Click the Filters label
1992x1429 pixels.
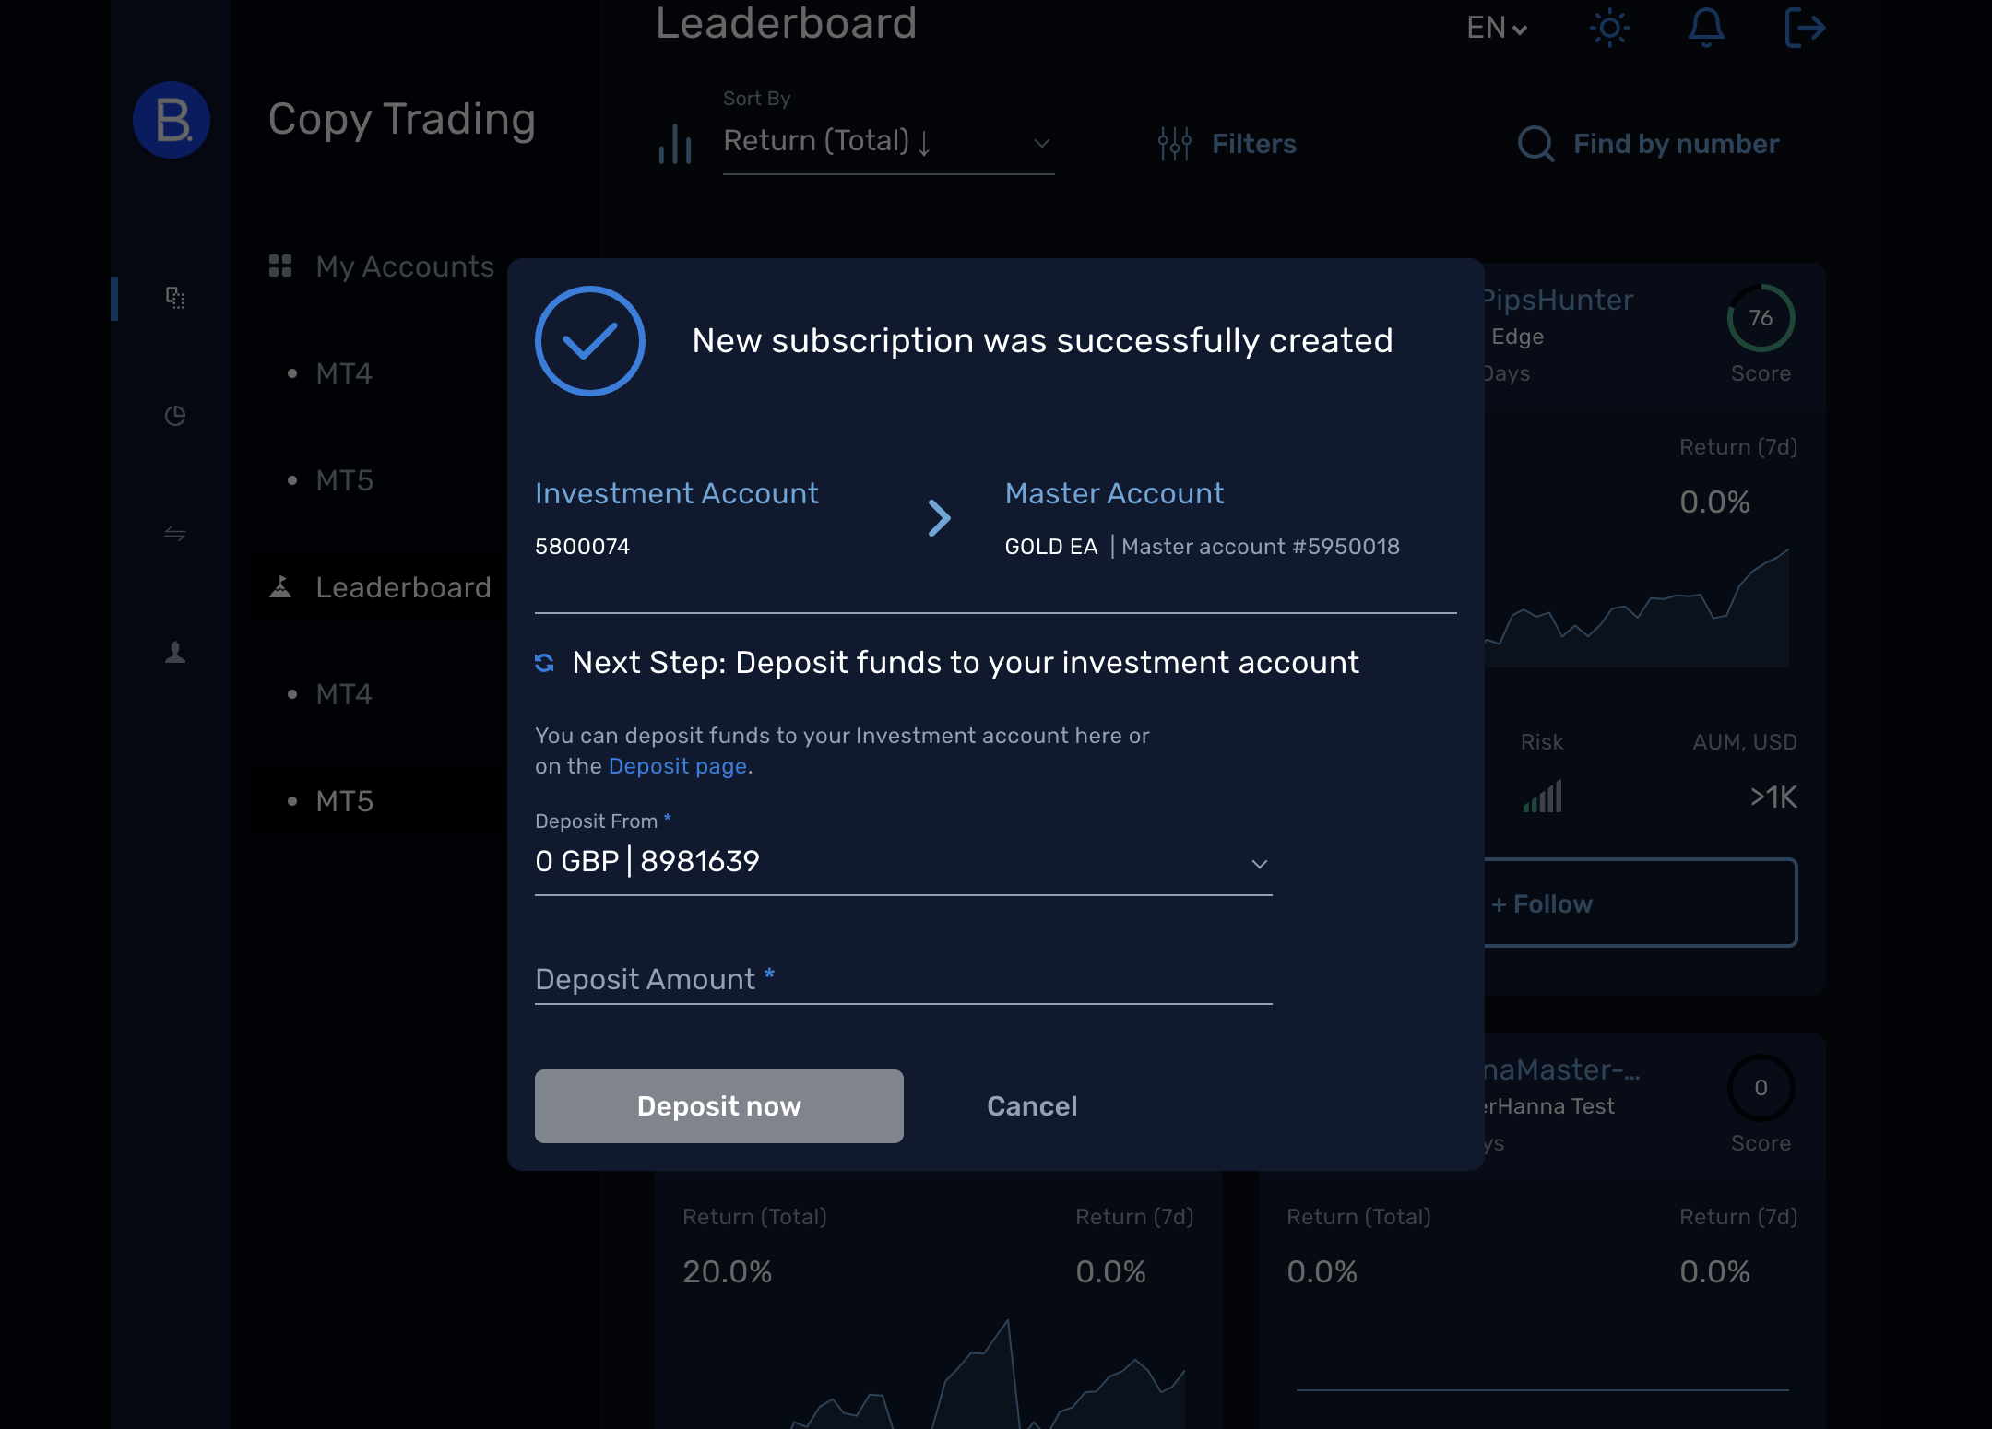point(1254,144)
